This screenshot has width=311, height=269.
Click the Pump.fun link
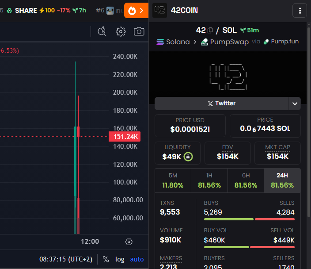(281, 42)
